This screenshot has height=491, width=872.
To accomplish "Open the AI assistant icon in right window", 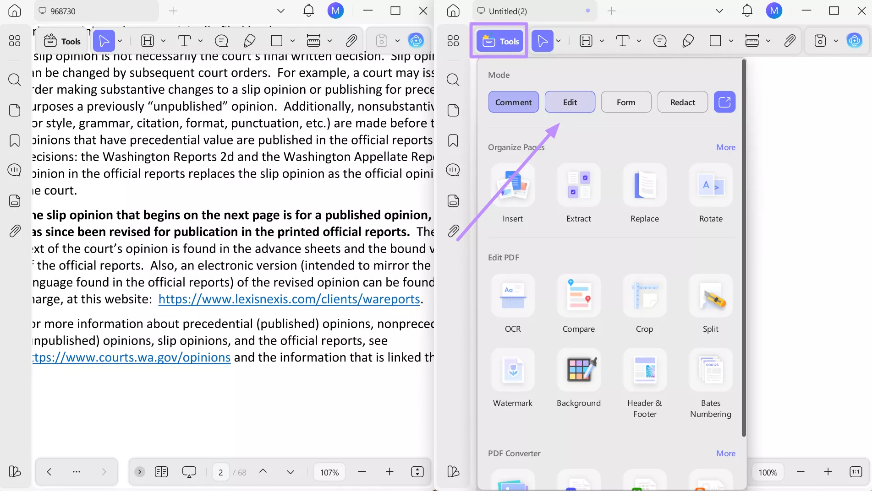I will click(x=855, y=41).
